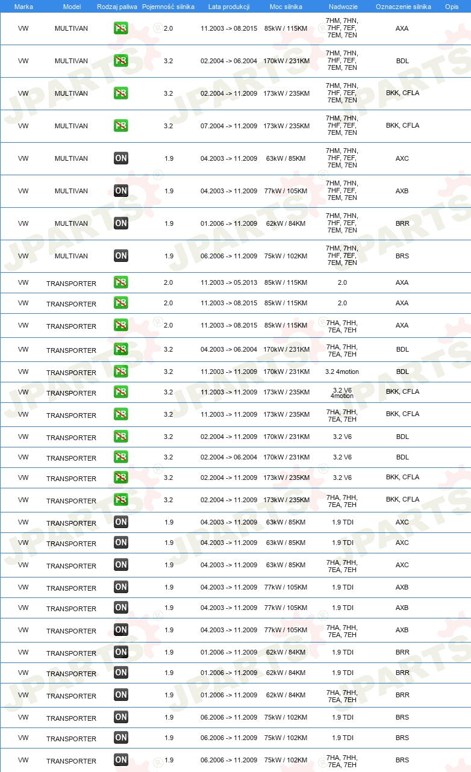Click the Rodzaj paliwa column header

[117, 7]
